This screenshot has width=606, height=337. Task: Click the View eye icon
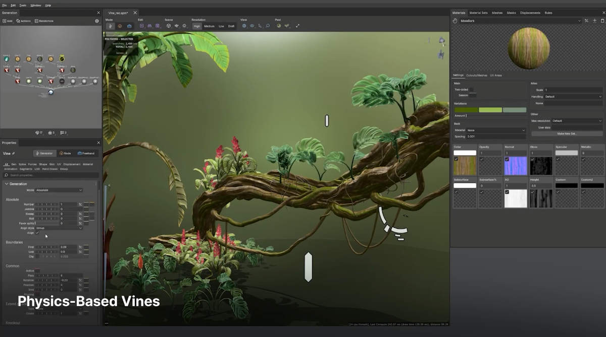click(252, 26)
